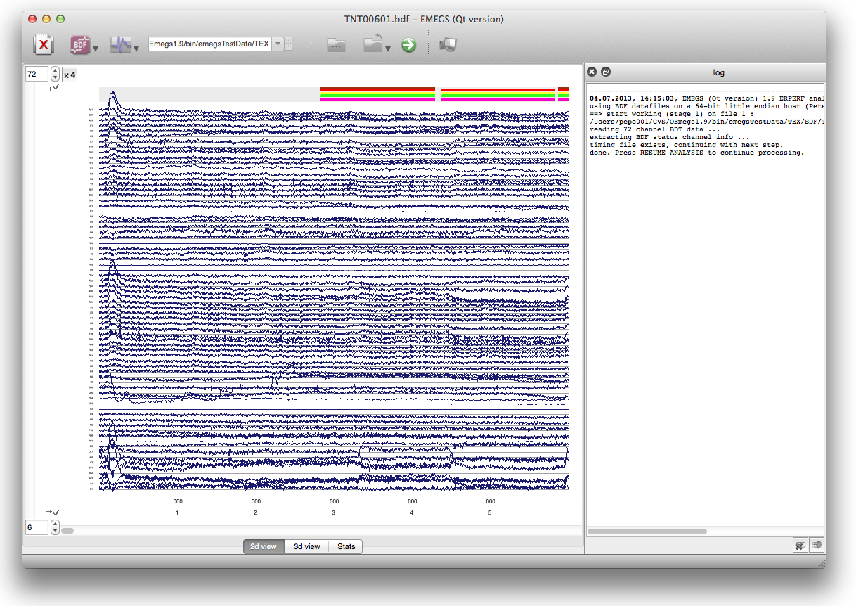
Task: Click the red X close-file icon
Action: tap(44, 46)
